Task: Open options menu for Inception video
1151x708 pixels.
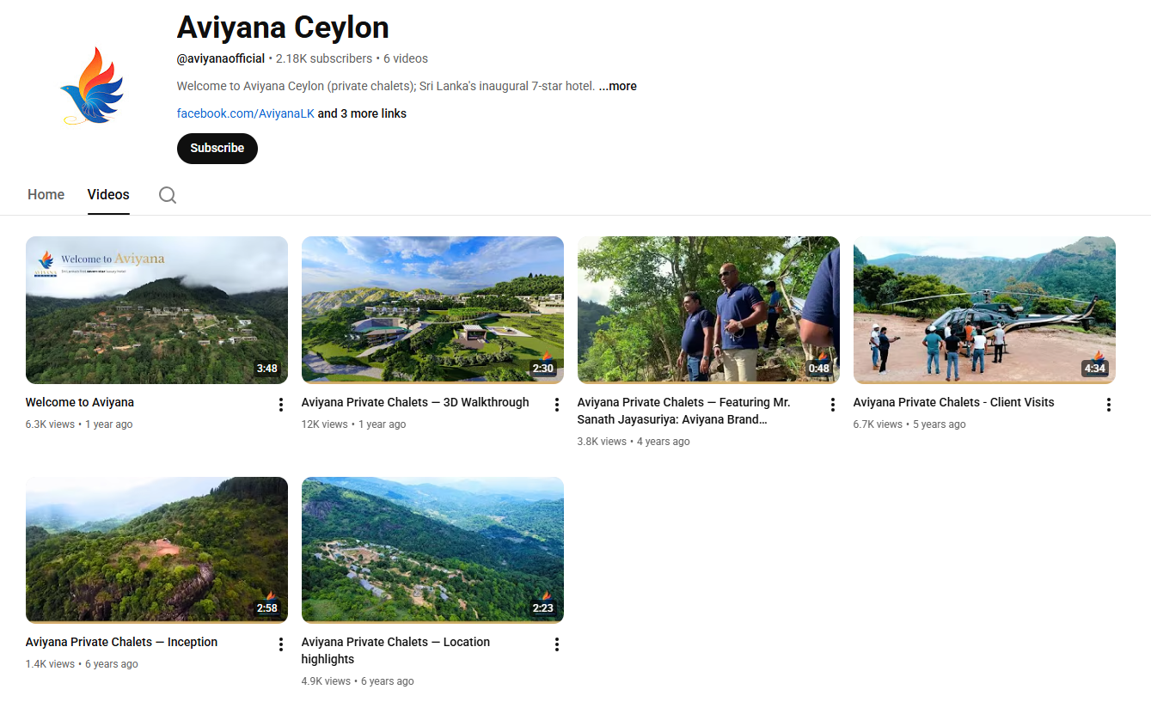Action: (x=280, y=644)
